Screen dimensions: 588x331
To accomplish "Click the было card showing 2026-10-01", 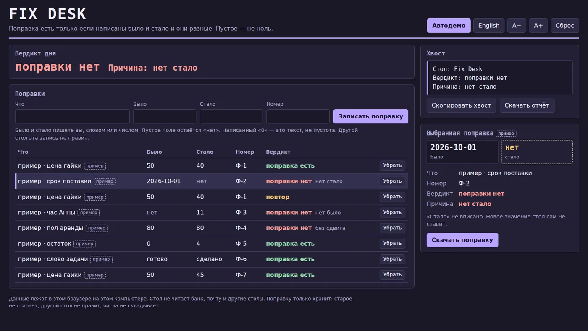I will pos(462,152).
